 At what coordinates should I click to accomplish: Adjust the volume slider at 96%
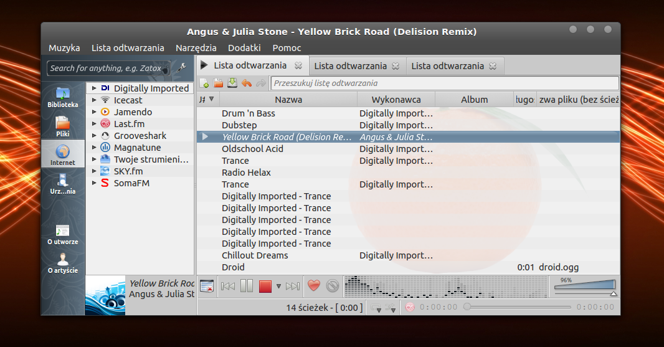tap(585, 286)
